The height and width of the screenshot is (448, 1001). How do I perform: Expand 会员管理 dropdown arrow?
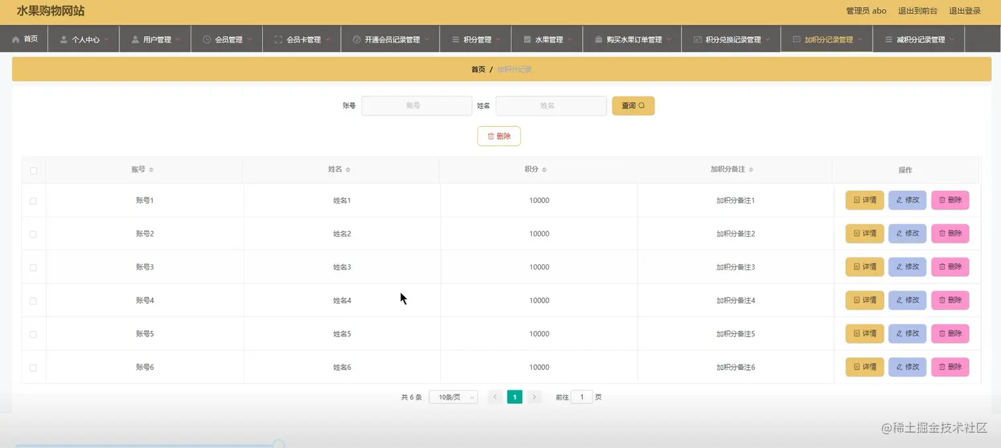250,40
